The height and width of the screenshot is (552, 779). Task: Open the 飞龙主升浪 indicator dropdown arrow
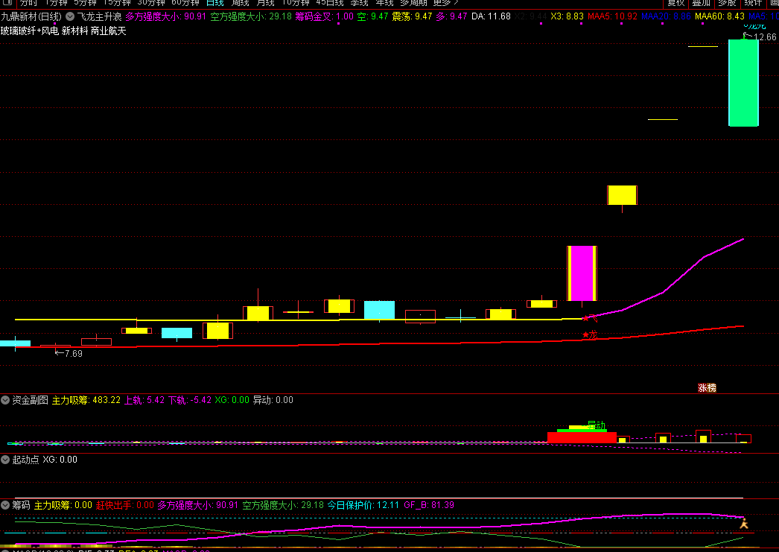pyautogui.click(x=70, y=16)
